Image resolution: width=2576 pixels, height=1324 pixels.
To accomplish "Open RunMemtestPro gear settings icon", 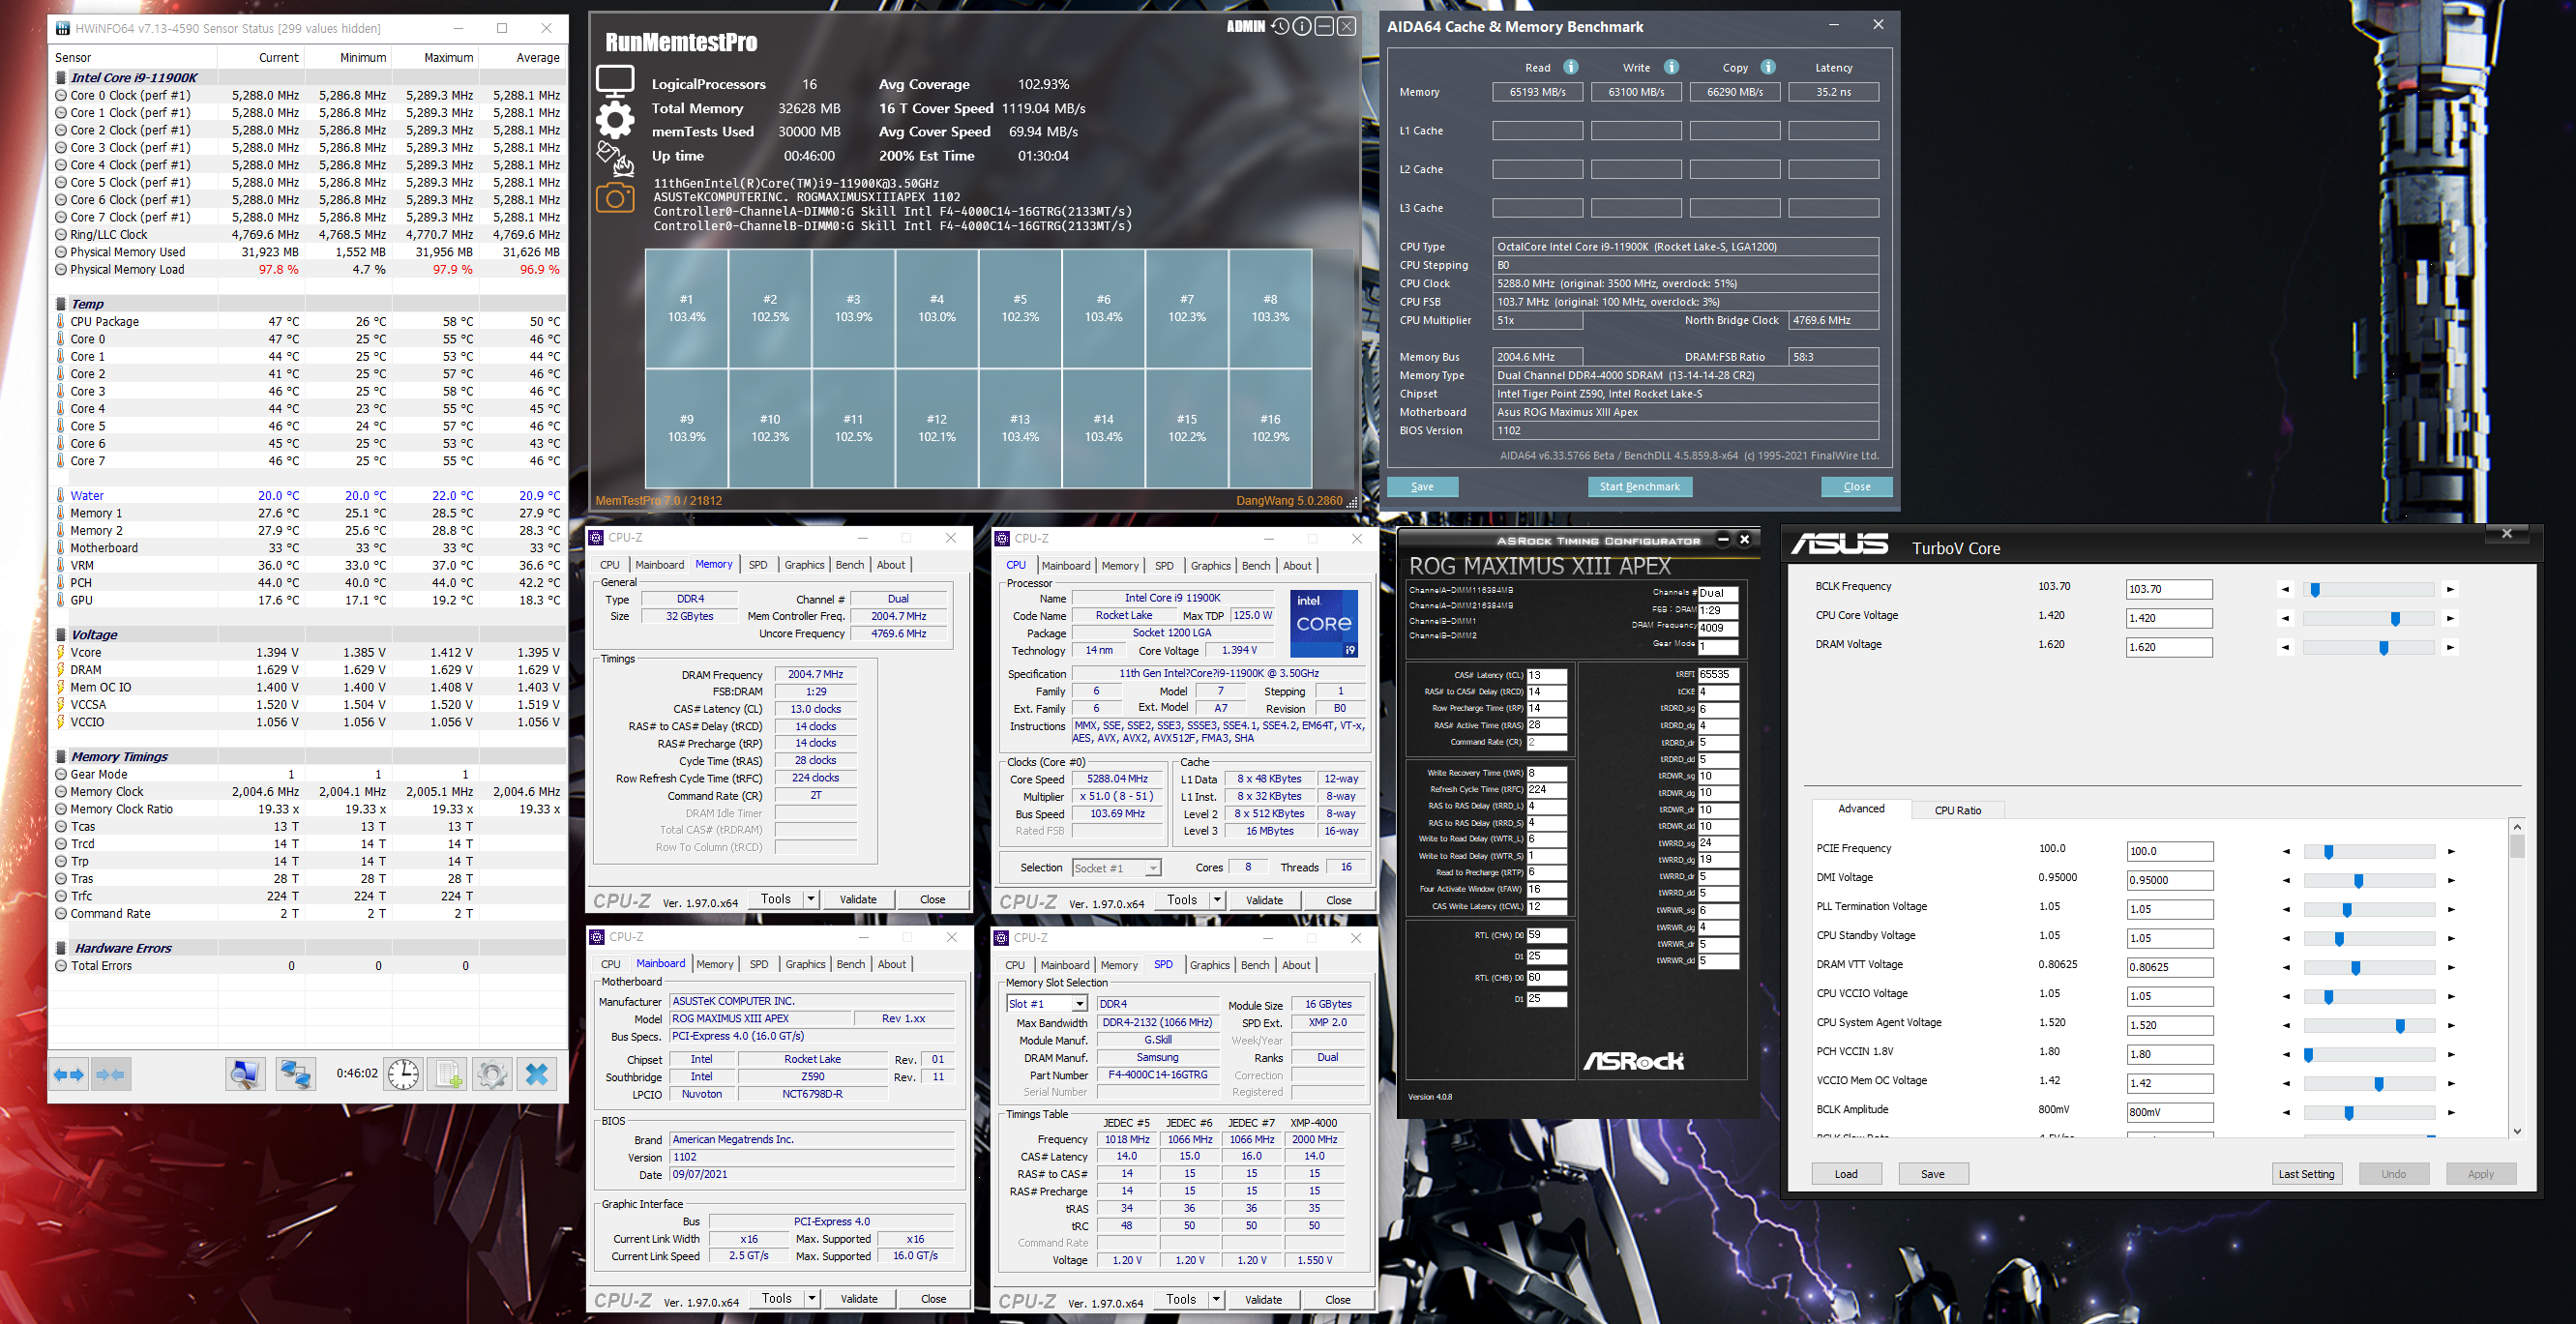I will (x=614, y=120).
